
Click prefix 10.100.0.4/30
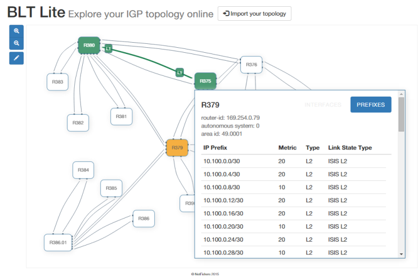(222, 174)
